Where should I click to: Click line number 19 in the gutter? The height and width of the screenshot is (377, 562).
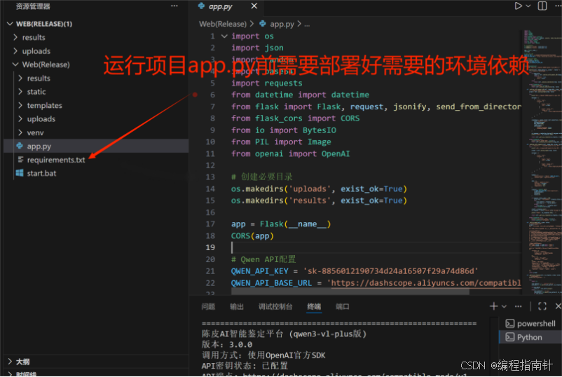coord(210,247)
